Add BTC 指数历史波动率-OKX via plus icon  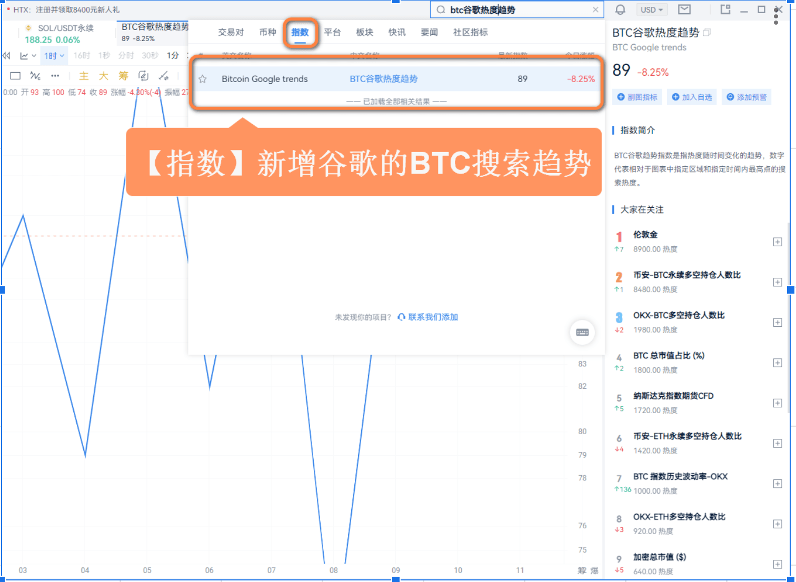(x=778, y=484)
